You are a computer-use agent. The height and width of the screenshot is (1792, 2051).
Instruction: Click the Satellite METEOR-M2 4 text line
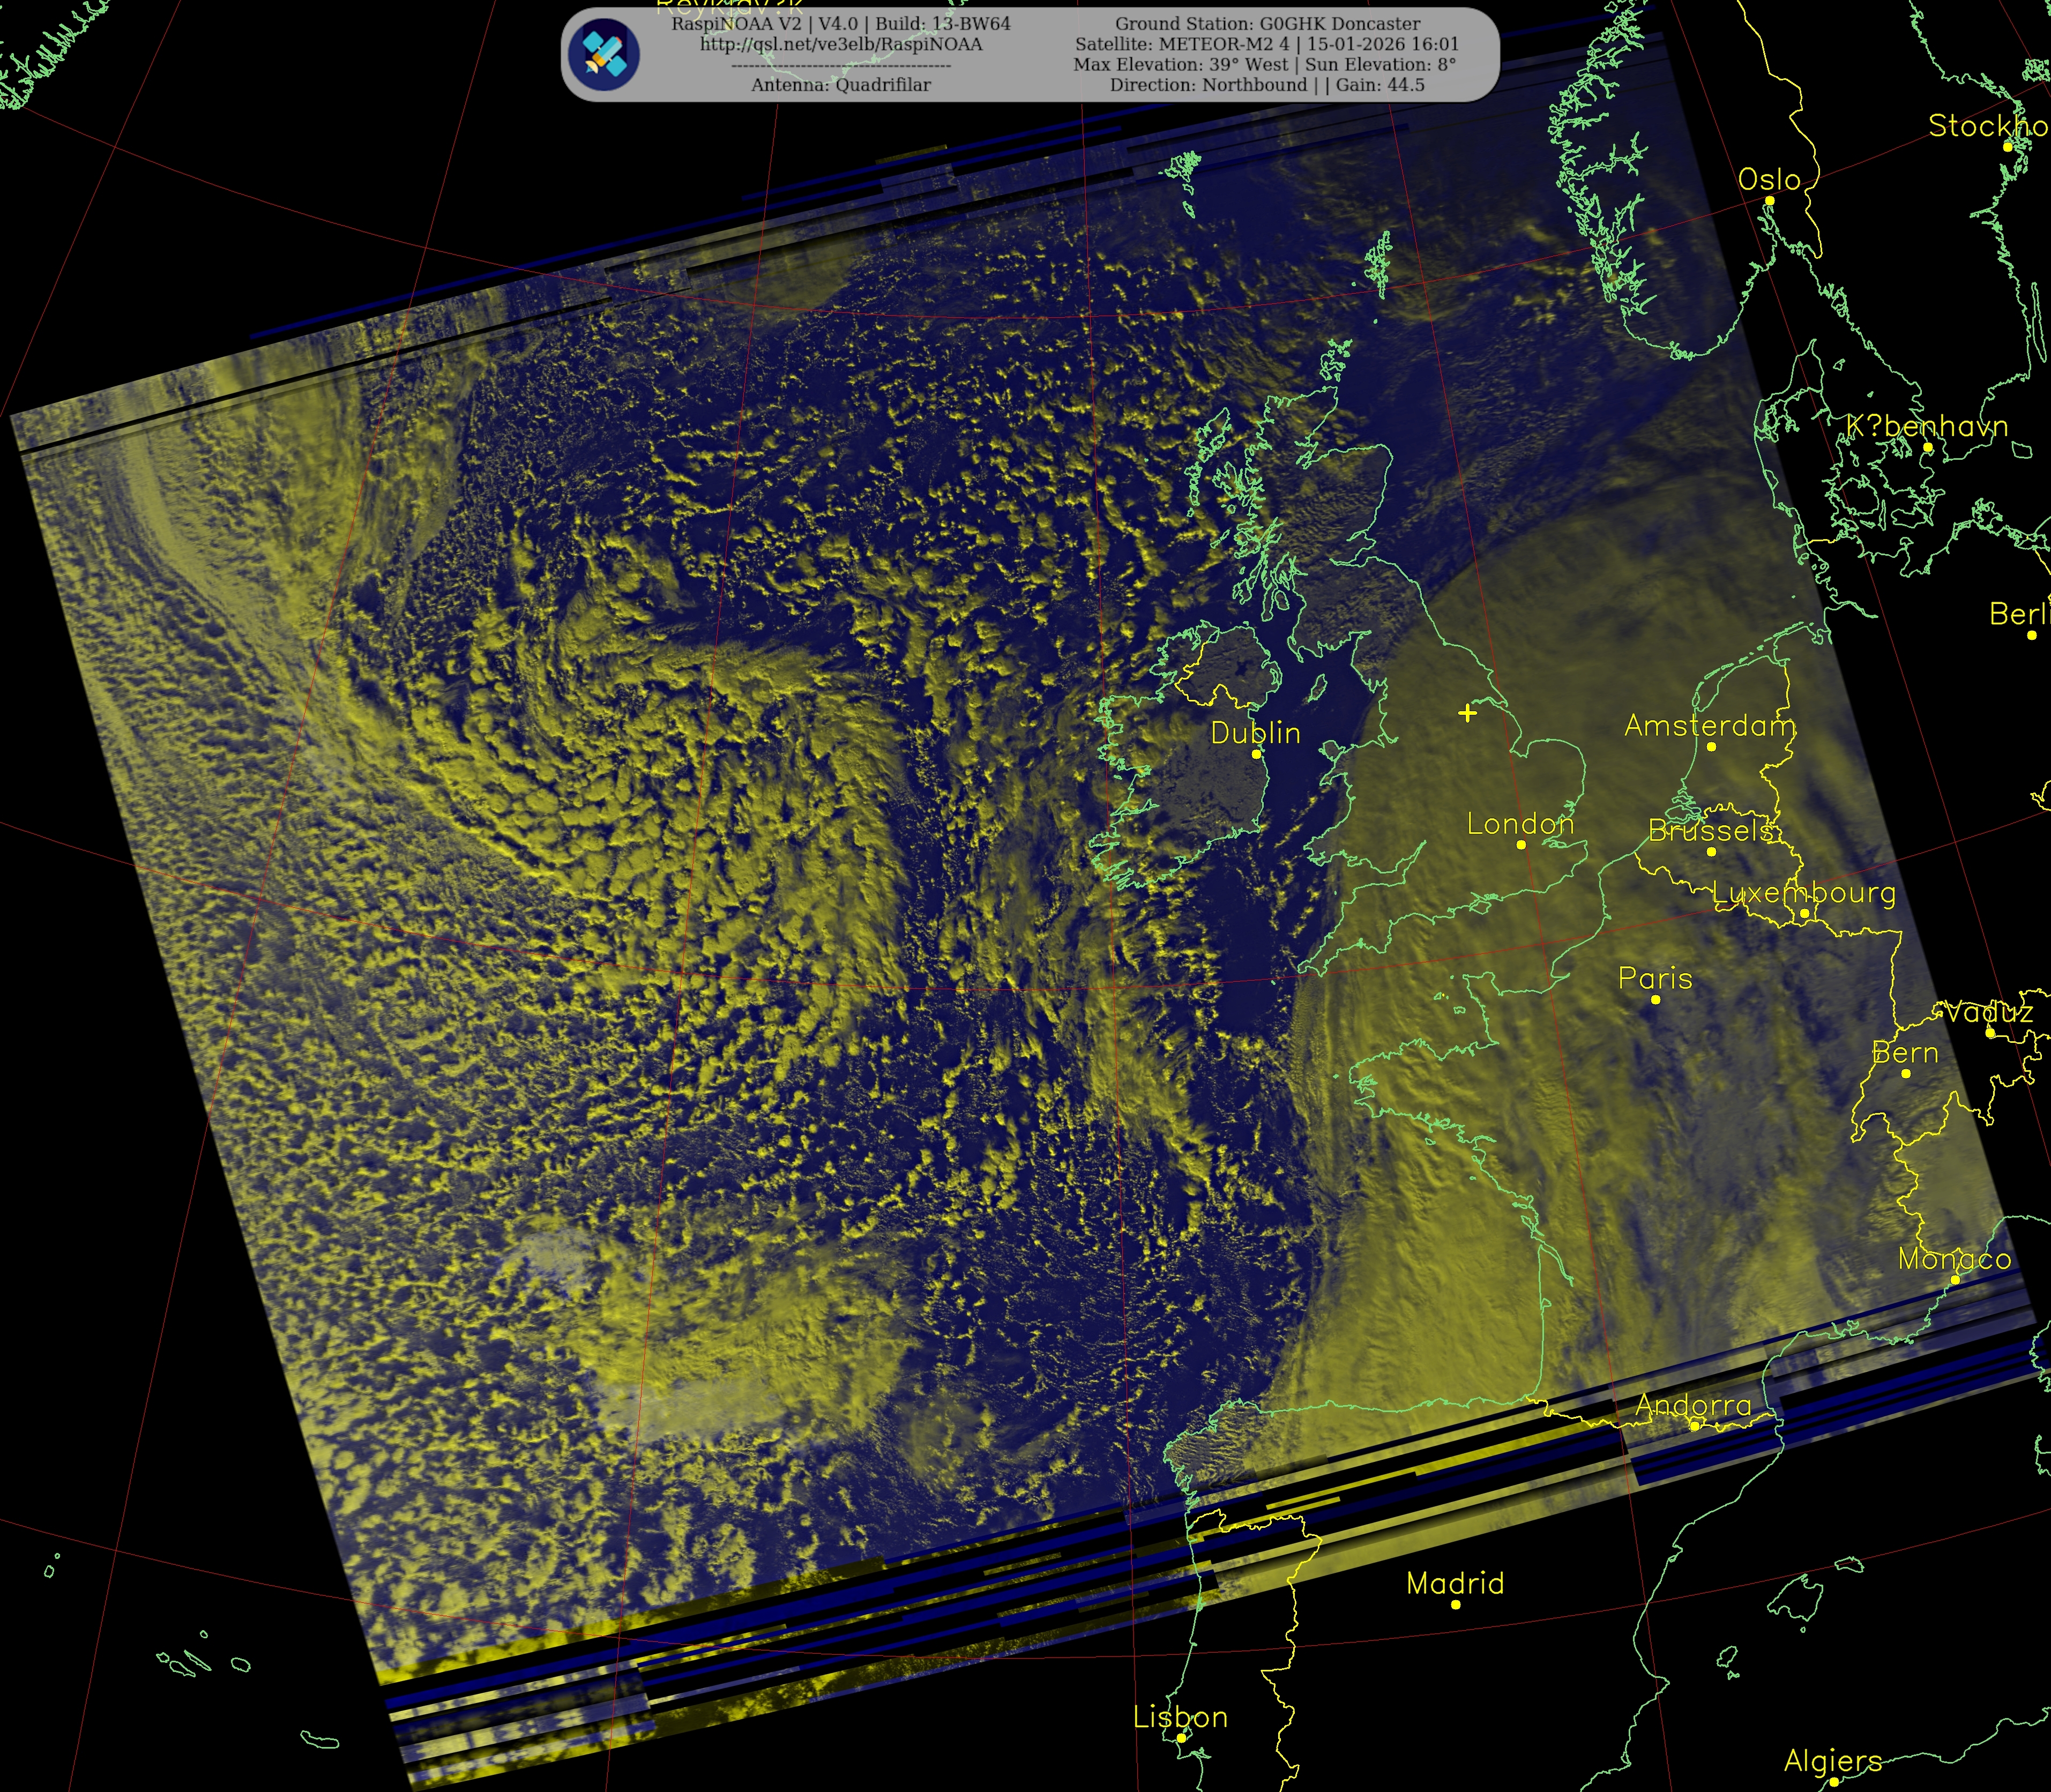click(x=1267, y=44)
